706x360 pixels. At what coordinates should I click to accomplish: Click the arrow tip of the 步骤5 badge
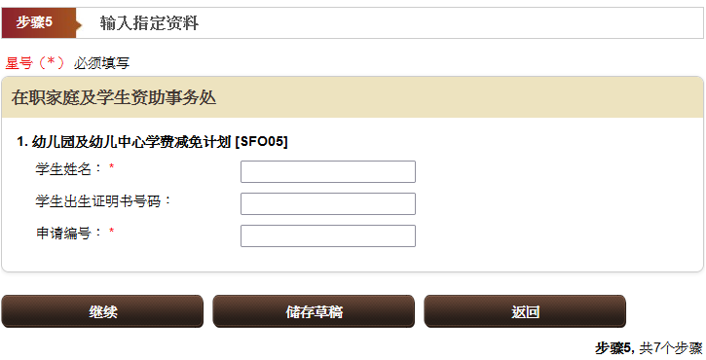pyautogui.click(x=79, y=23)
